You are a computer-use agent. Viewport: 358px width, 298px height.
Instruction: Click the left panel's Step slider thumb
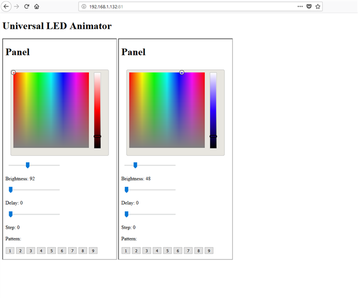[x=10, y=214]
